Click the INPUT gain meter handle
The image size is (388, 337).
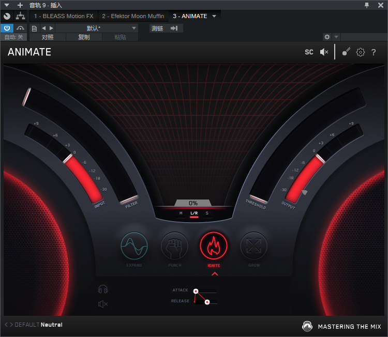point(68,159)
